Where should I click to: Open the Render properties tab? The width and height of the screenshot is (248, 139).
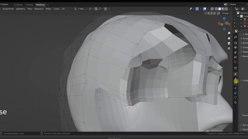coord(236,43)
